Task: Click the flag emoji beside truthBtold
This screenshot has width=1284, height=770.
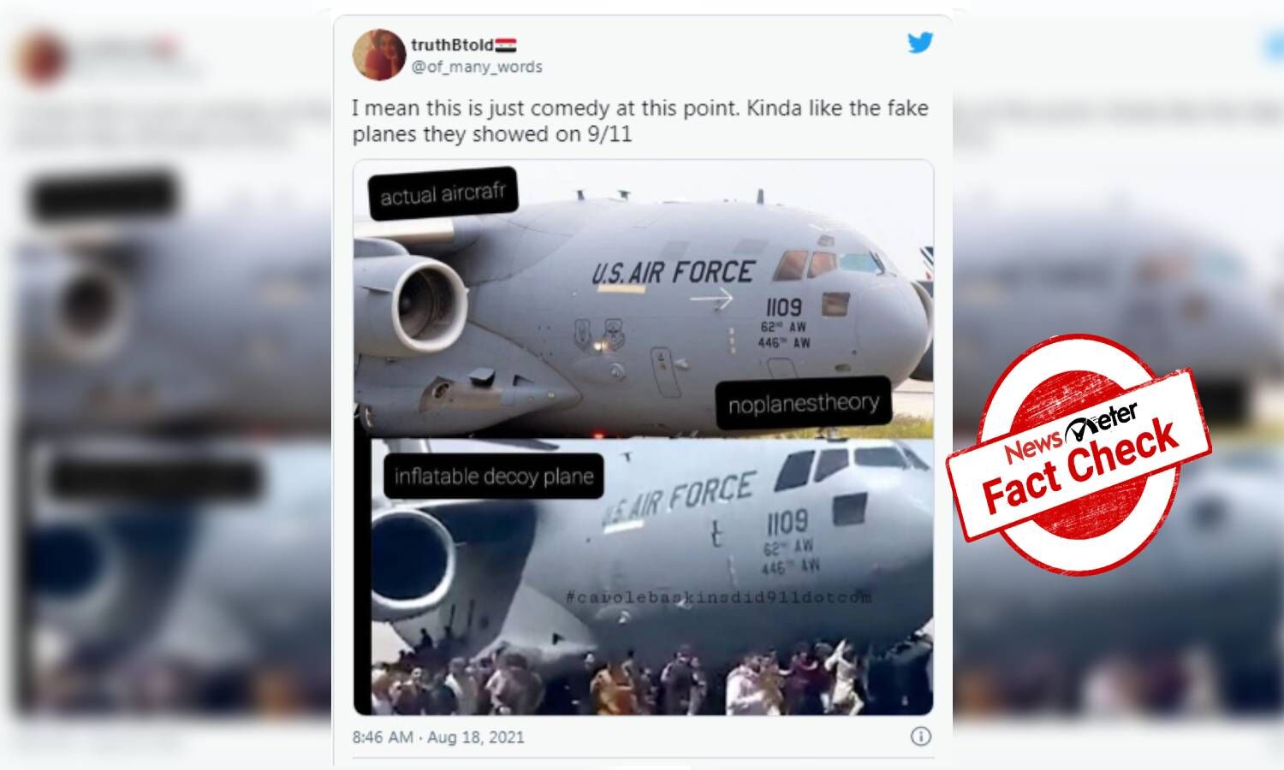Action: click(506, 45)
